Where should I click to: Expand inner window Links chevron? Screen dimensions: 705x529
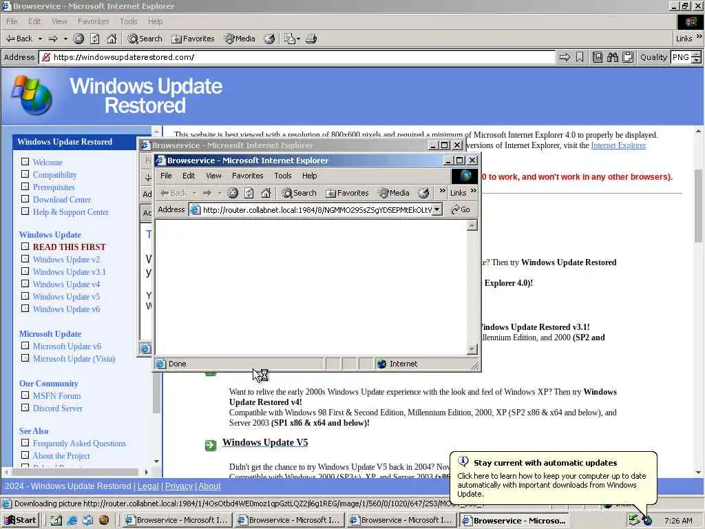click(474, 191)
